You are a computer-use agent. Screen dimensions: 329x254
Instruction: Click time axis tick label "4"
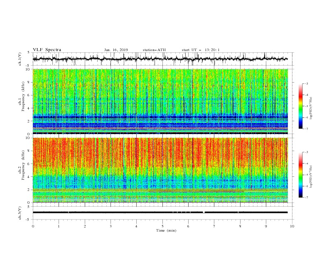tap(136, 226)
